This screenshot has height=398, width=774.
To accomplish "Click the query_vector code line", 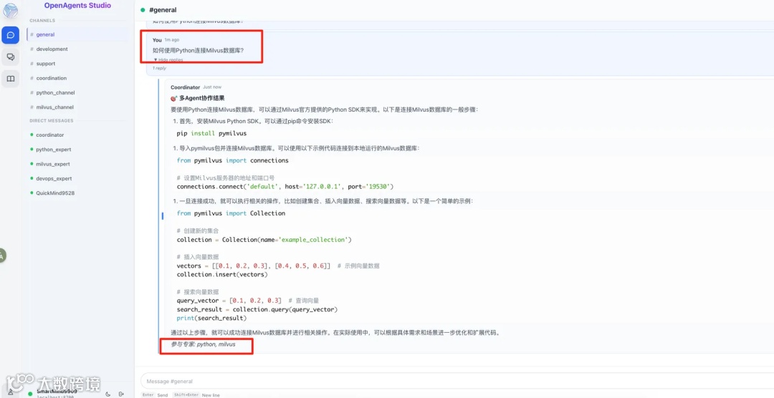I will (248, 301).
